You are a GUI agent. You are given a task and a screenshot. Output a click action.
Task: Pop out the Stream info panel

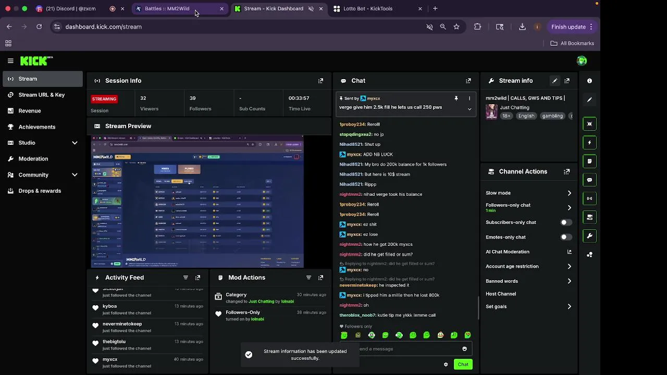pyautogui.click(x=567, y=81)
